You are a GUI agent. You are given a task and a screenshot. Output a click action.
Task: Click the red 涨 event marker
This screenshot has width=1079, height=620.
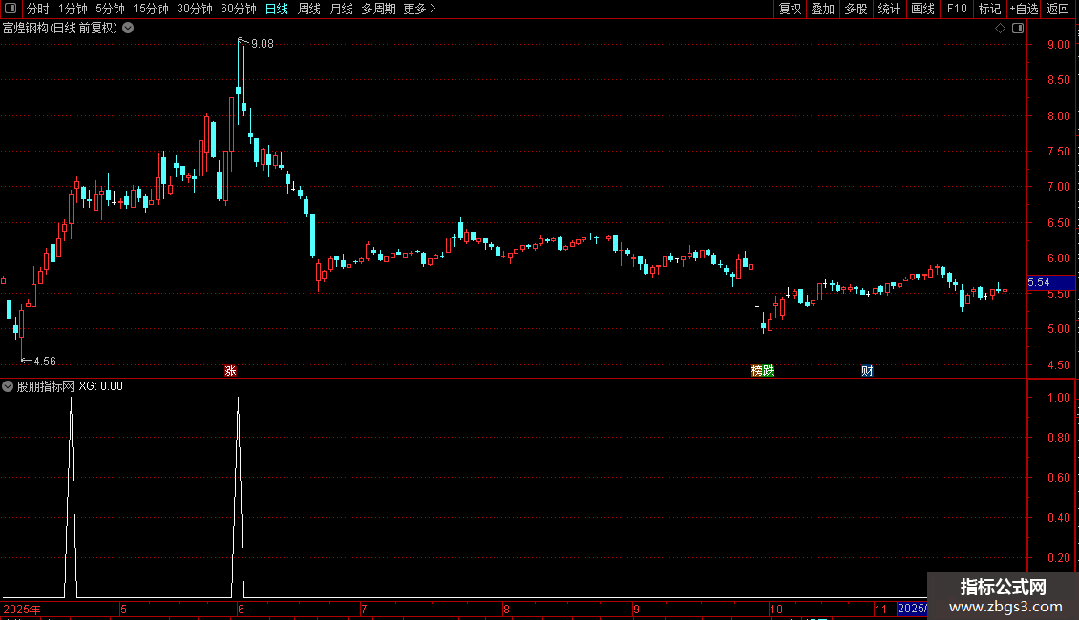click(230, 370)
